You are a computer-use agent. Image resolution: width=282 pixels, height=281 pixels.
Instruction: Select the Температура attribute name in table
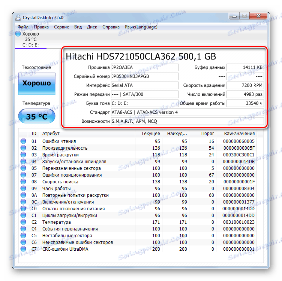click(57, 222)
